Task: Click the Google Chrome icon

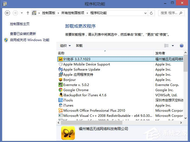Action: (60, 90)
